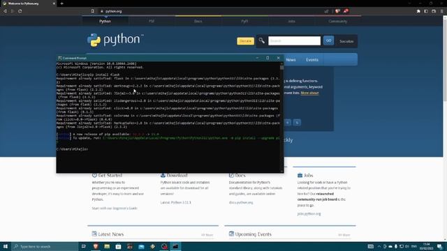447x251 pixels.
Task: Click the Brave browser taskbar icon
Action: (x=96, y=246)
